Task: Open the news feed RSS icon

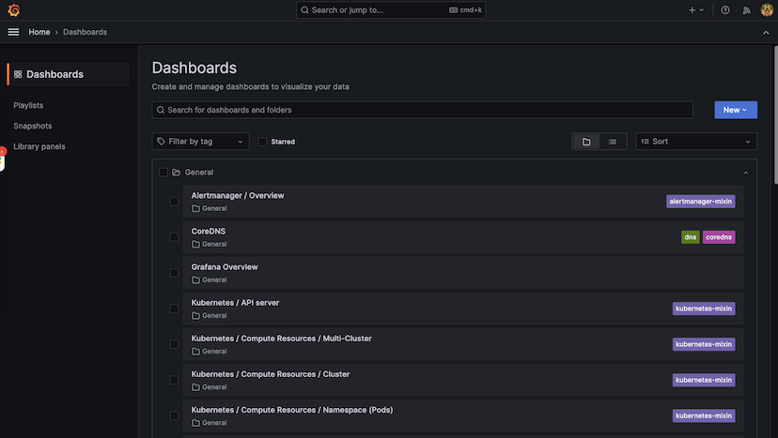Action: (x=746, y=10)
